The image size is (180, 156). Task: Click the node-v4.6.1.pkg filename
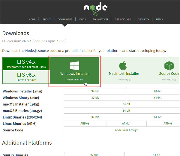click(x=124, y=80)
